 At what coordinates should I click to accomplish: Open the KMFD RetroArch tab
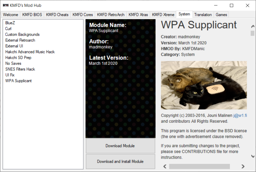click(111, 14)
